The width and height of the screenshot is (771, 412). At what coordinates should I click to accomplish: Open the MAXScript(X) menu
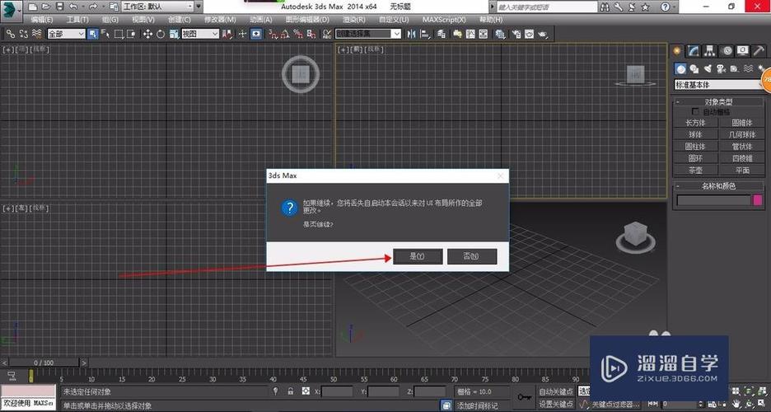444,20
